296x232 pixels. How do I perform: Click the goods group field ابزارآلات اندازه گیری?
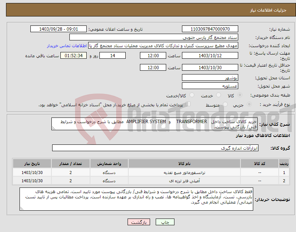tap(155, 148)
